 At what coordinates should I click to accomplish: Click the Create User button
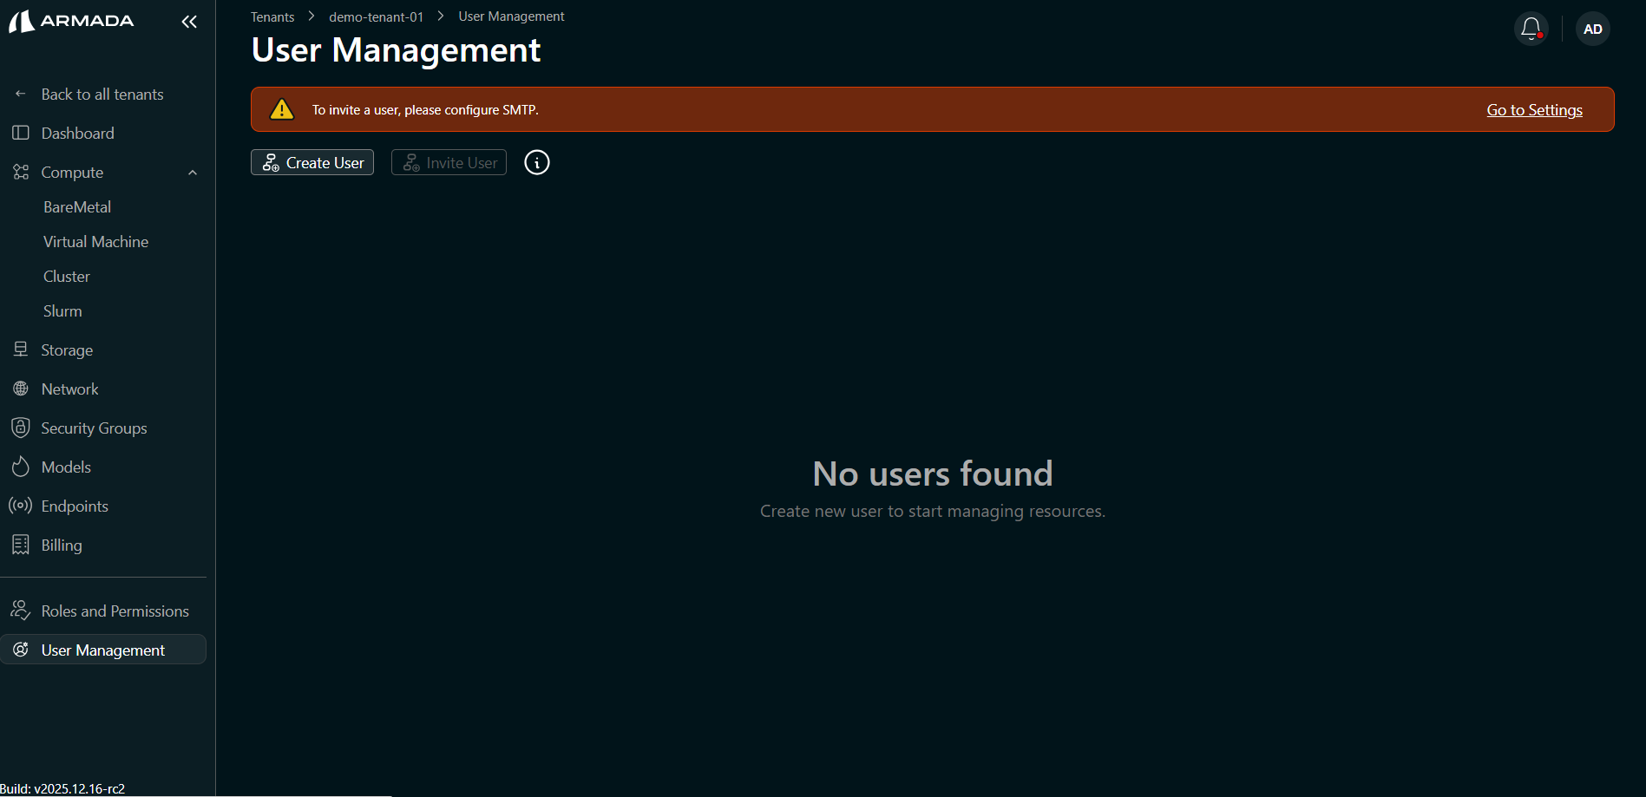click(311, 162)
